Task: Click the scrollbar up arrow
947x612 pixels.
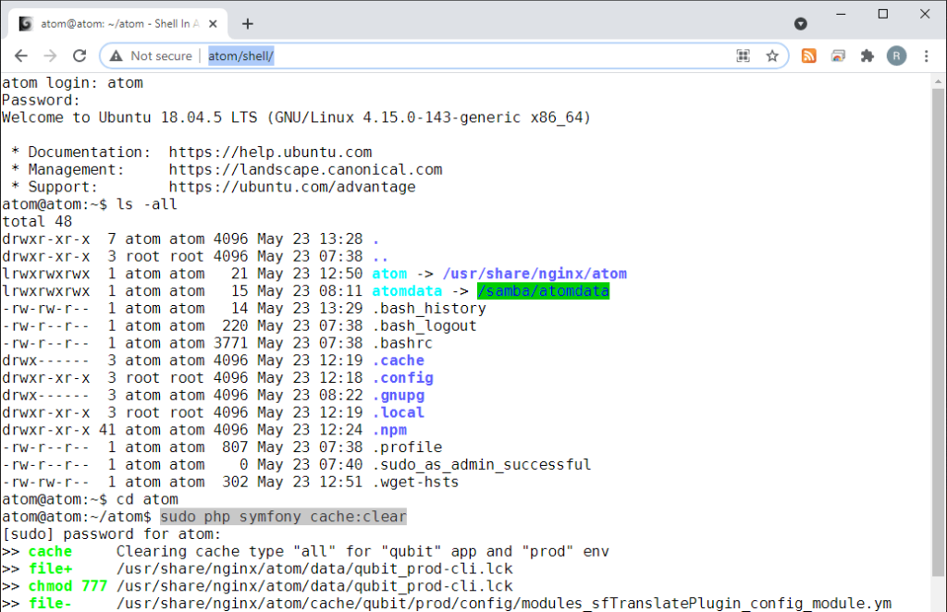Action: tap(938, 80)
